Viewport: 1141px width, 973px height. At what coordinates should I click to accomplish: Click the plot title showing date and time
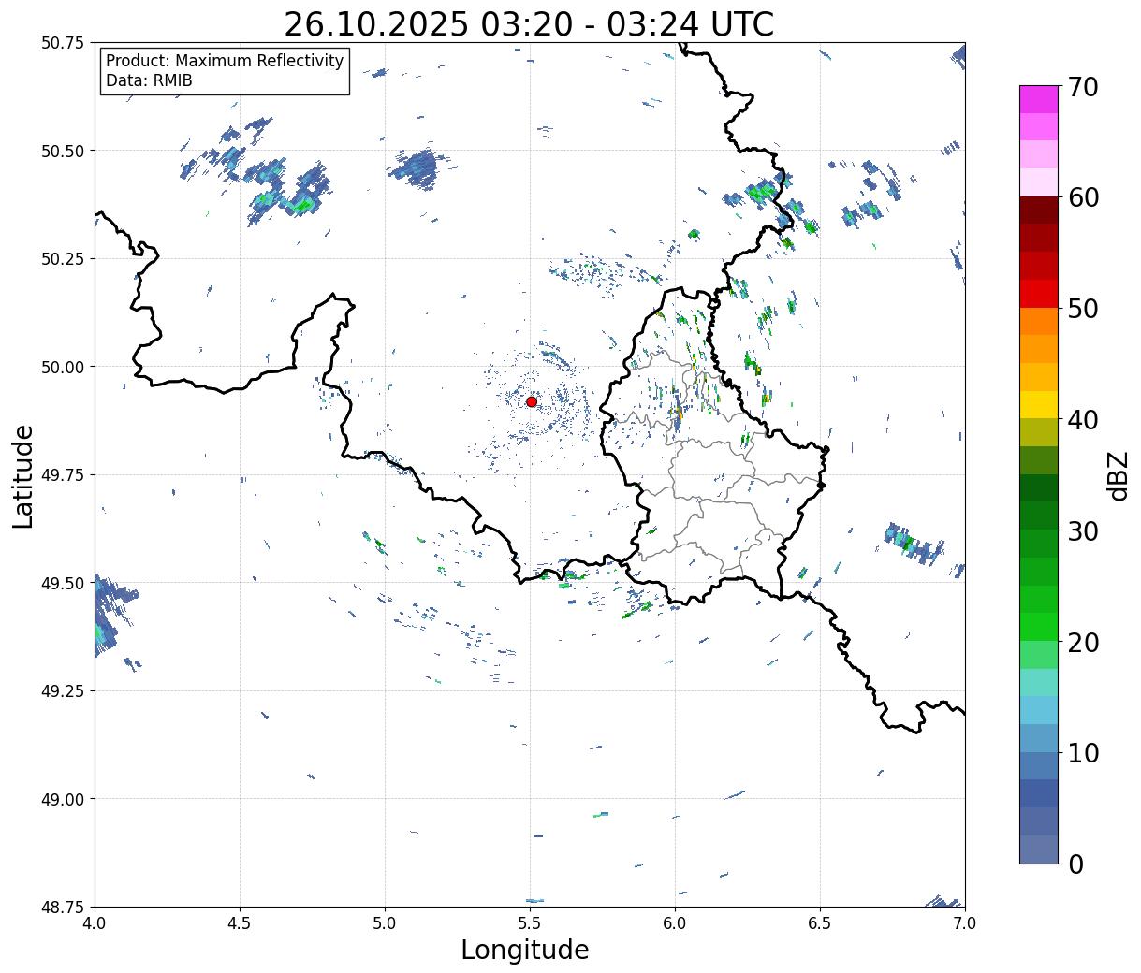coord(529,23)
